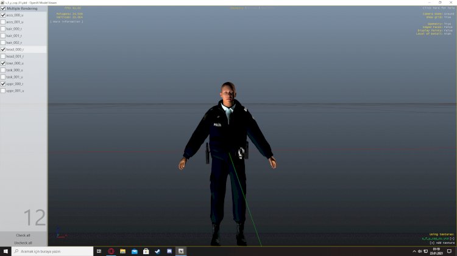
Task: Toggle the Multiple Rendering checkbox
Action: 3,9
